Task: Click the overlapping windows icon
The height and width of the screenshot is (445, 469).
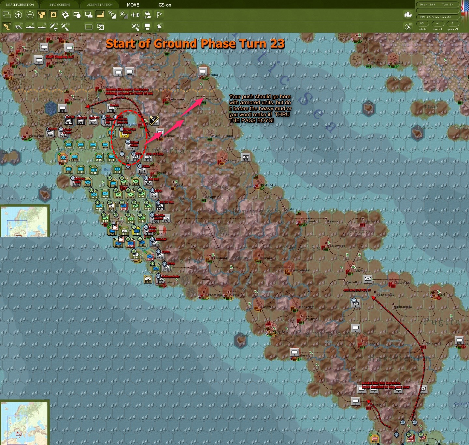Action: pyautogui.click(x=7, y=15)
